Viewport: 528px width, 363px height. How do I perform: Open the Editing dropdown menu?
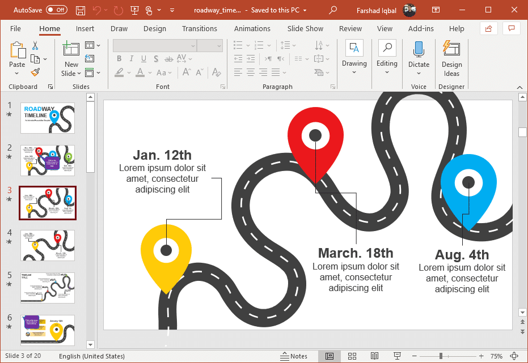tap(387, 72)
